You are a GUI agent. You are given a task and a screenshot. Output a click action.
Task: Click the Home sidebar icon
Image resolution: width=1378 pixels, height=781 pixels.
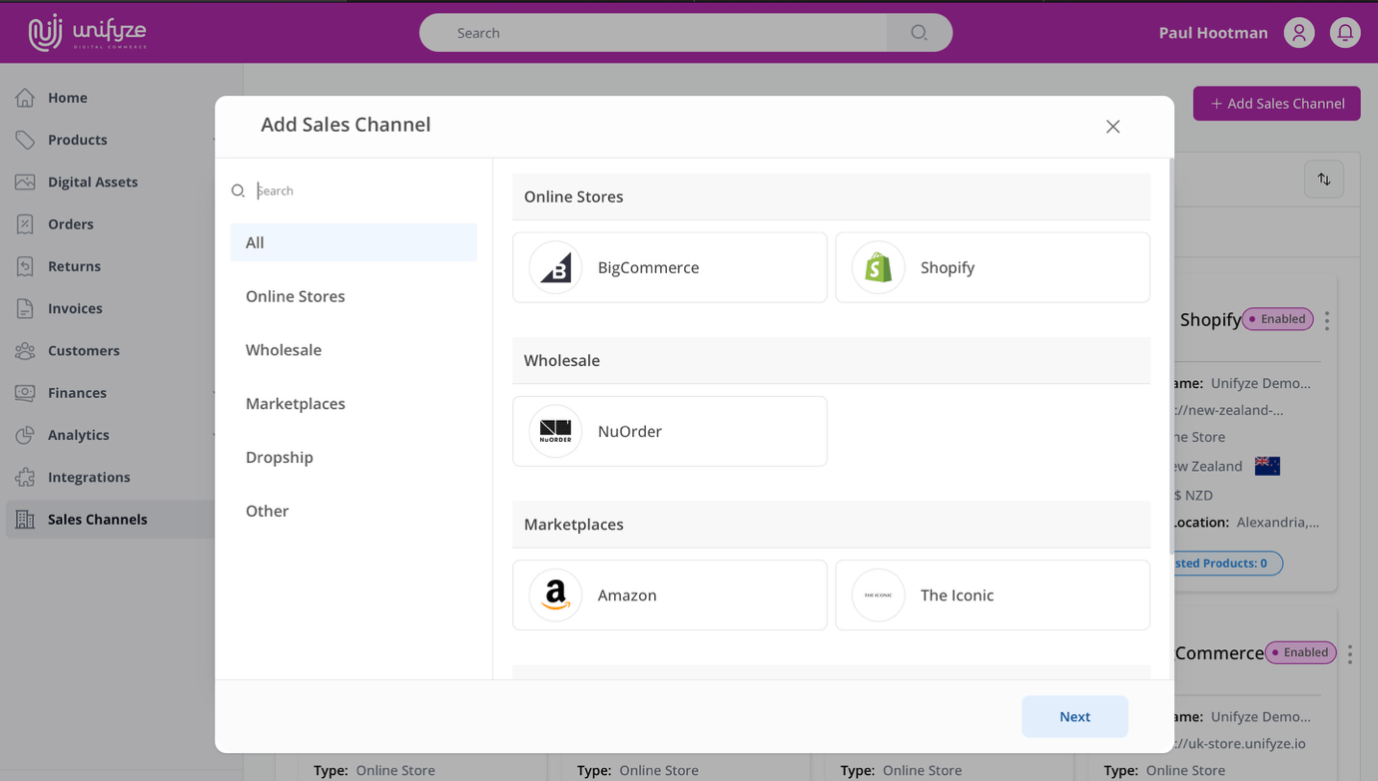pyautogui.click(x=25, y=98)
